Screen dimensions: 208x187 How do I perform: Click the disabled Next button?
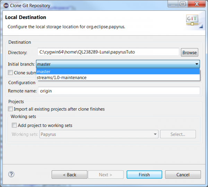(x=106, y=175)
